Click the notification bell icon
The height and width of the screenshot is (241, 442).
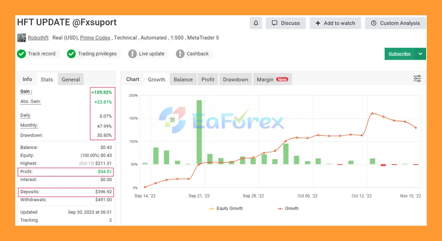pyautogui.click(x=256, y=23)
